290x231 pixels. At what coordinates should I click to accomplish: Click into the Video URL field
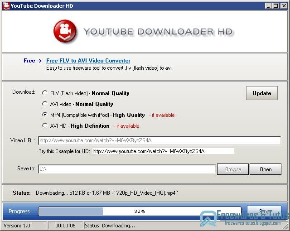(159, 140)
